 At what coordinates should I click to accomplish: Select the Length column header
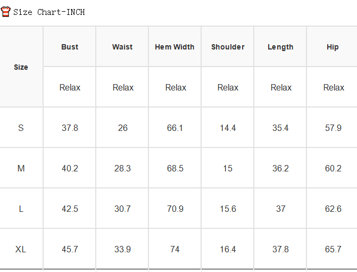280,47
